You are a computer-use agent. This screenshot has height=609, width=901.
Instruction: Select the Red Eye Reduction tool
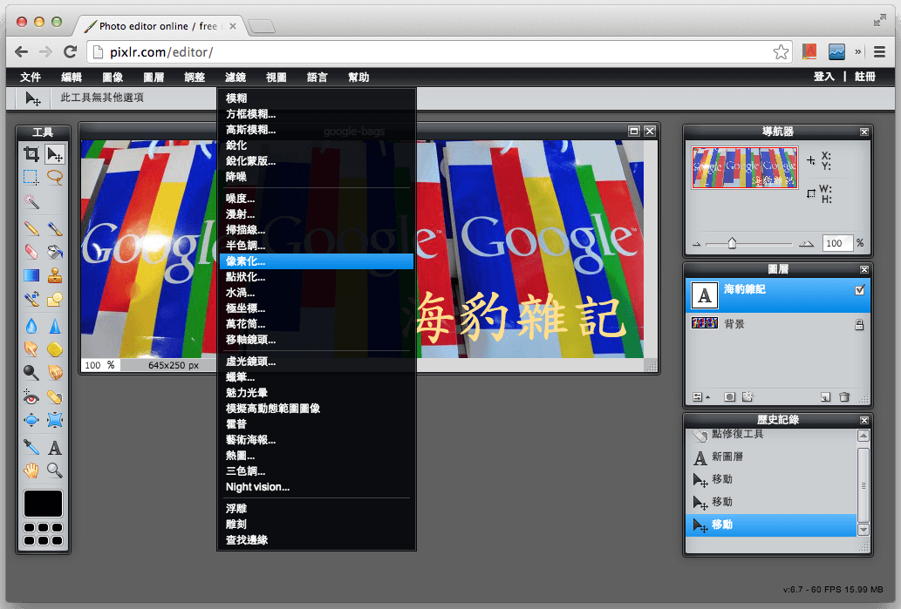tap(31, 397)
